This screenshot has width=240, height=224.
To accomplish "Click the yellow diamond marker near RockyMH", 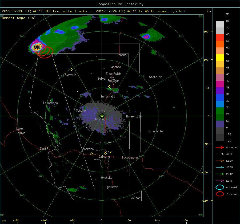I will (71, 70).
